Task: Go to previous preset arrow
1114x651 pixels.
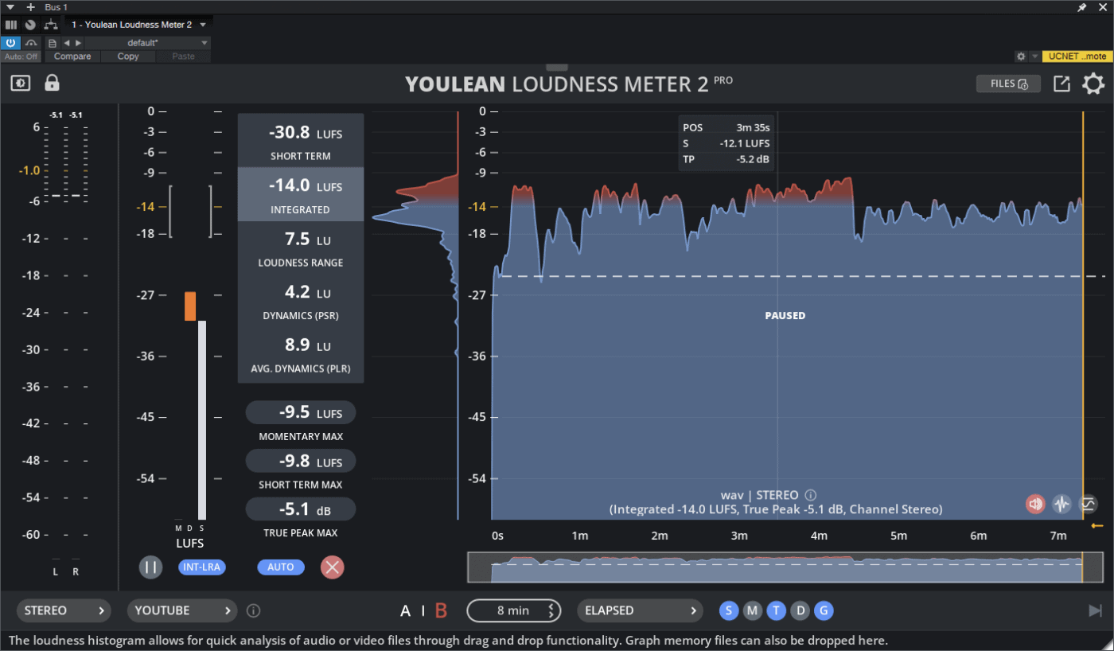Action: [x=67, y=43]
